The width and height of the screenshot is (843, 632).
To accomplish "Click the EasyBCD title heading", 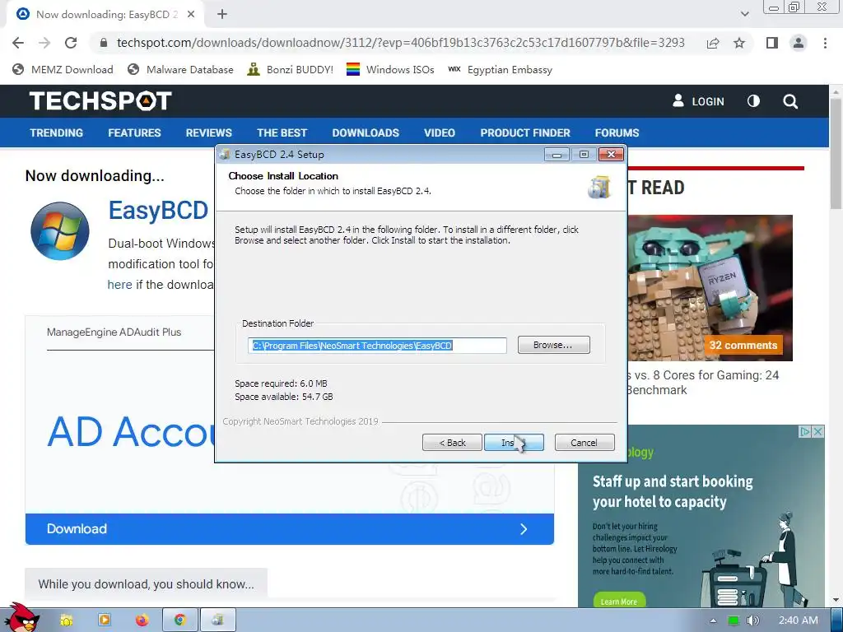I will tap(158, 210).
